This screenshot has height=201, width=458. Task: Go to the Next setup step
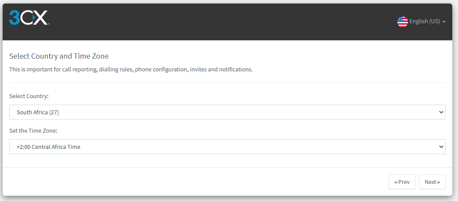tap(432, 182)
